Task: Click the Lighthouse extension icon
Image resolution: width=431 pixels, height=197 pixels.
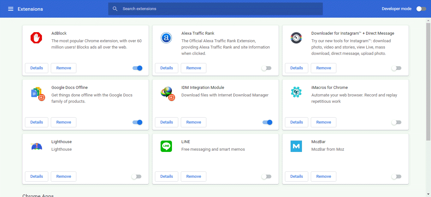Action: [x=36, y=146]
